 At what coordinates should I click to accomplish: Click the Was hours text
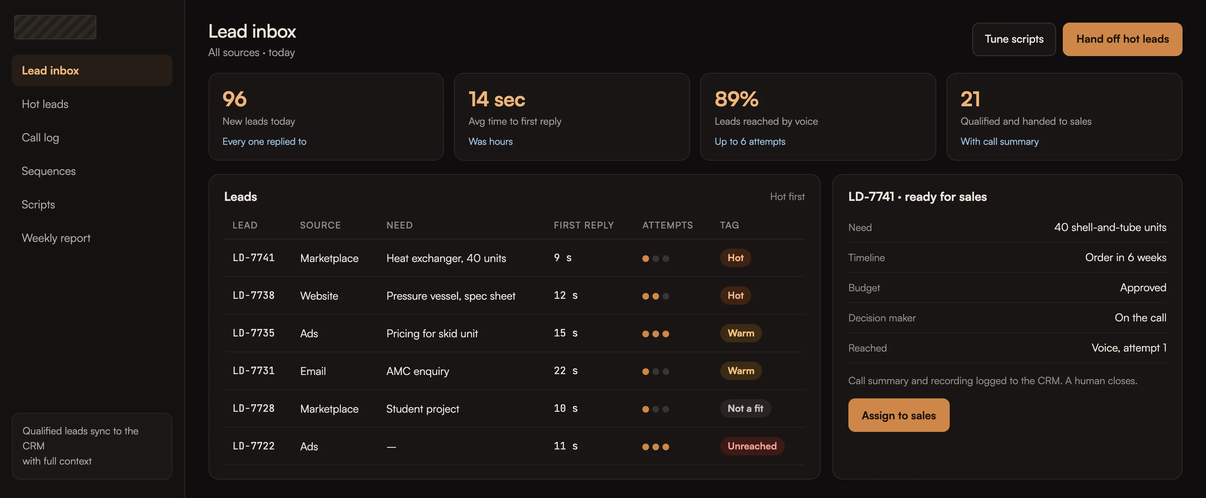coord(490,141)
